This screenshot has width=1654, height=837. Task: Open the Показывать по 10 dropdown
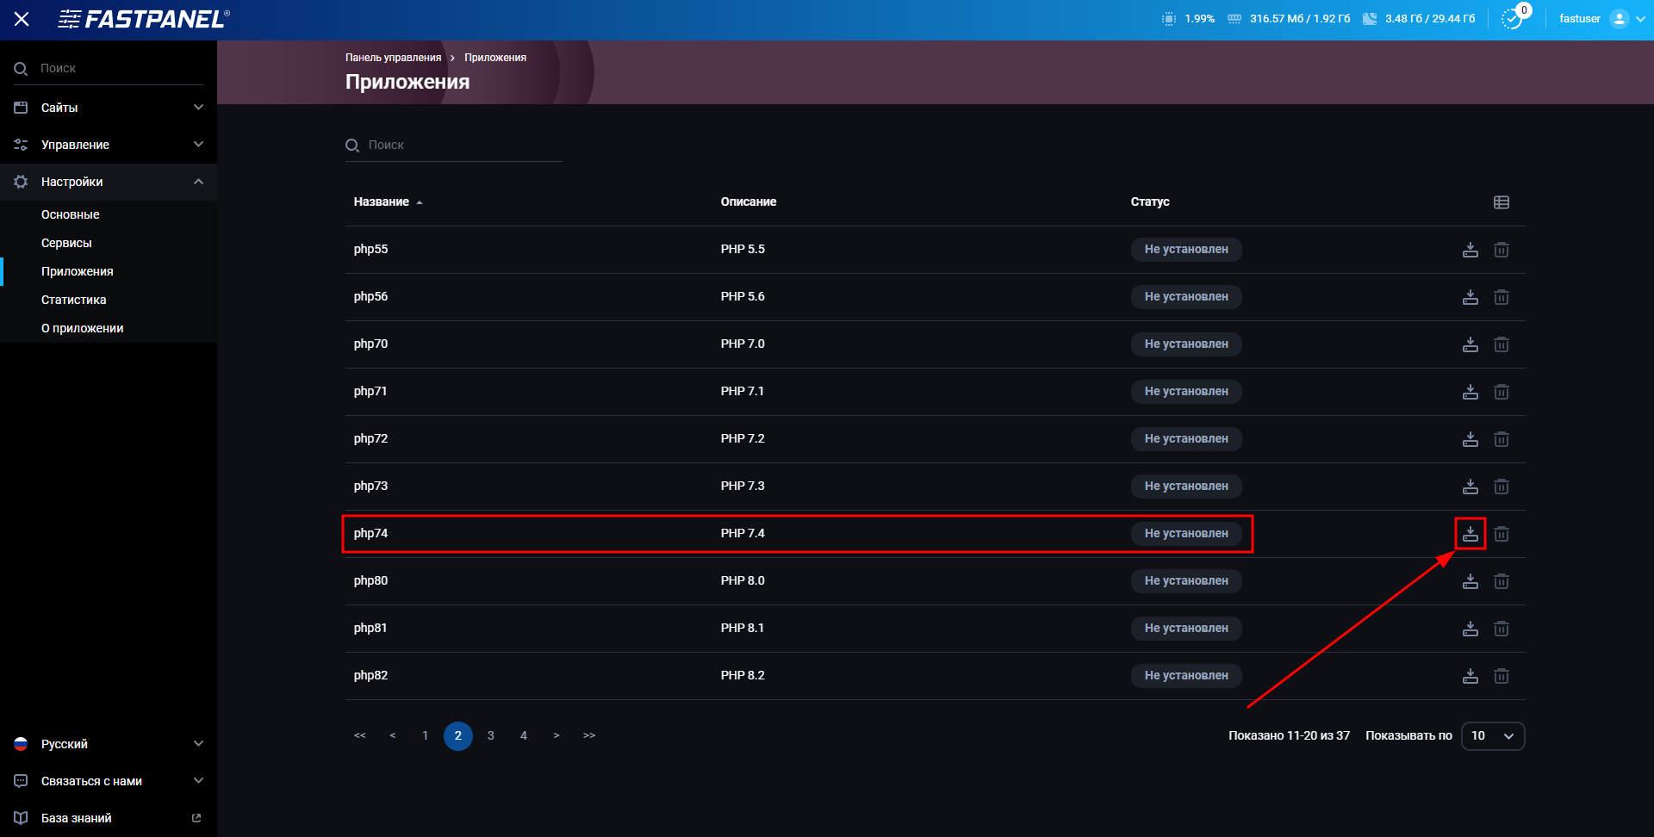pos(1493,736)
